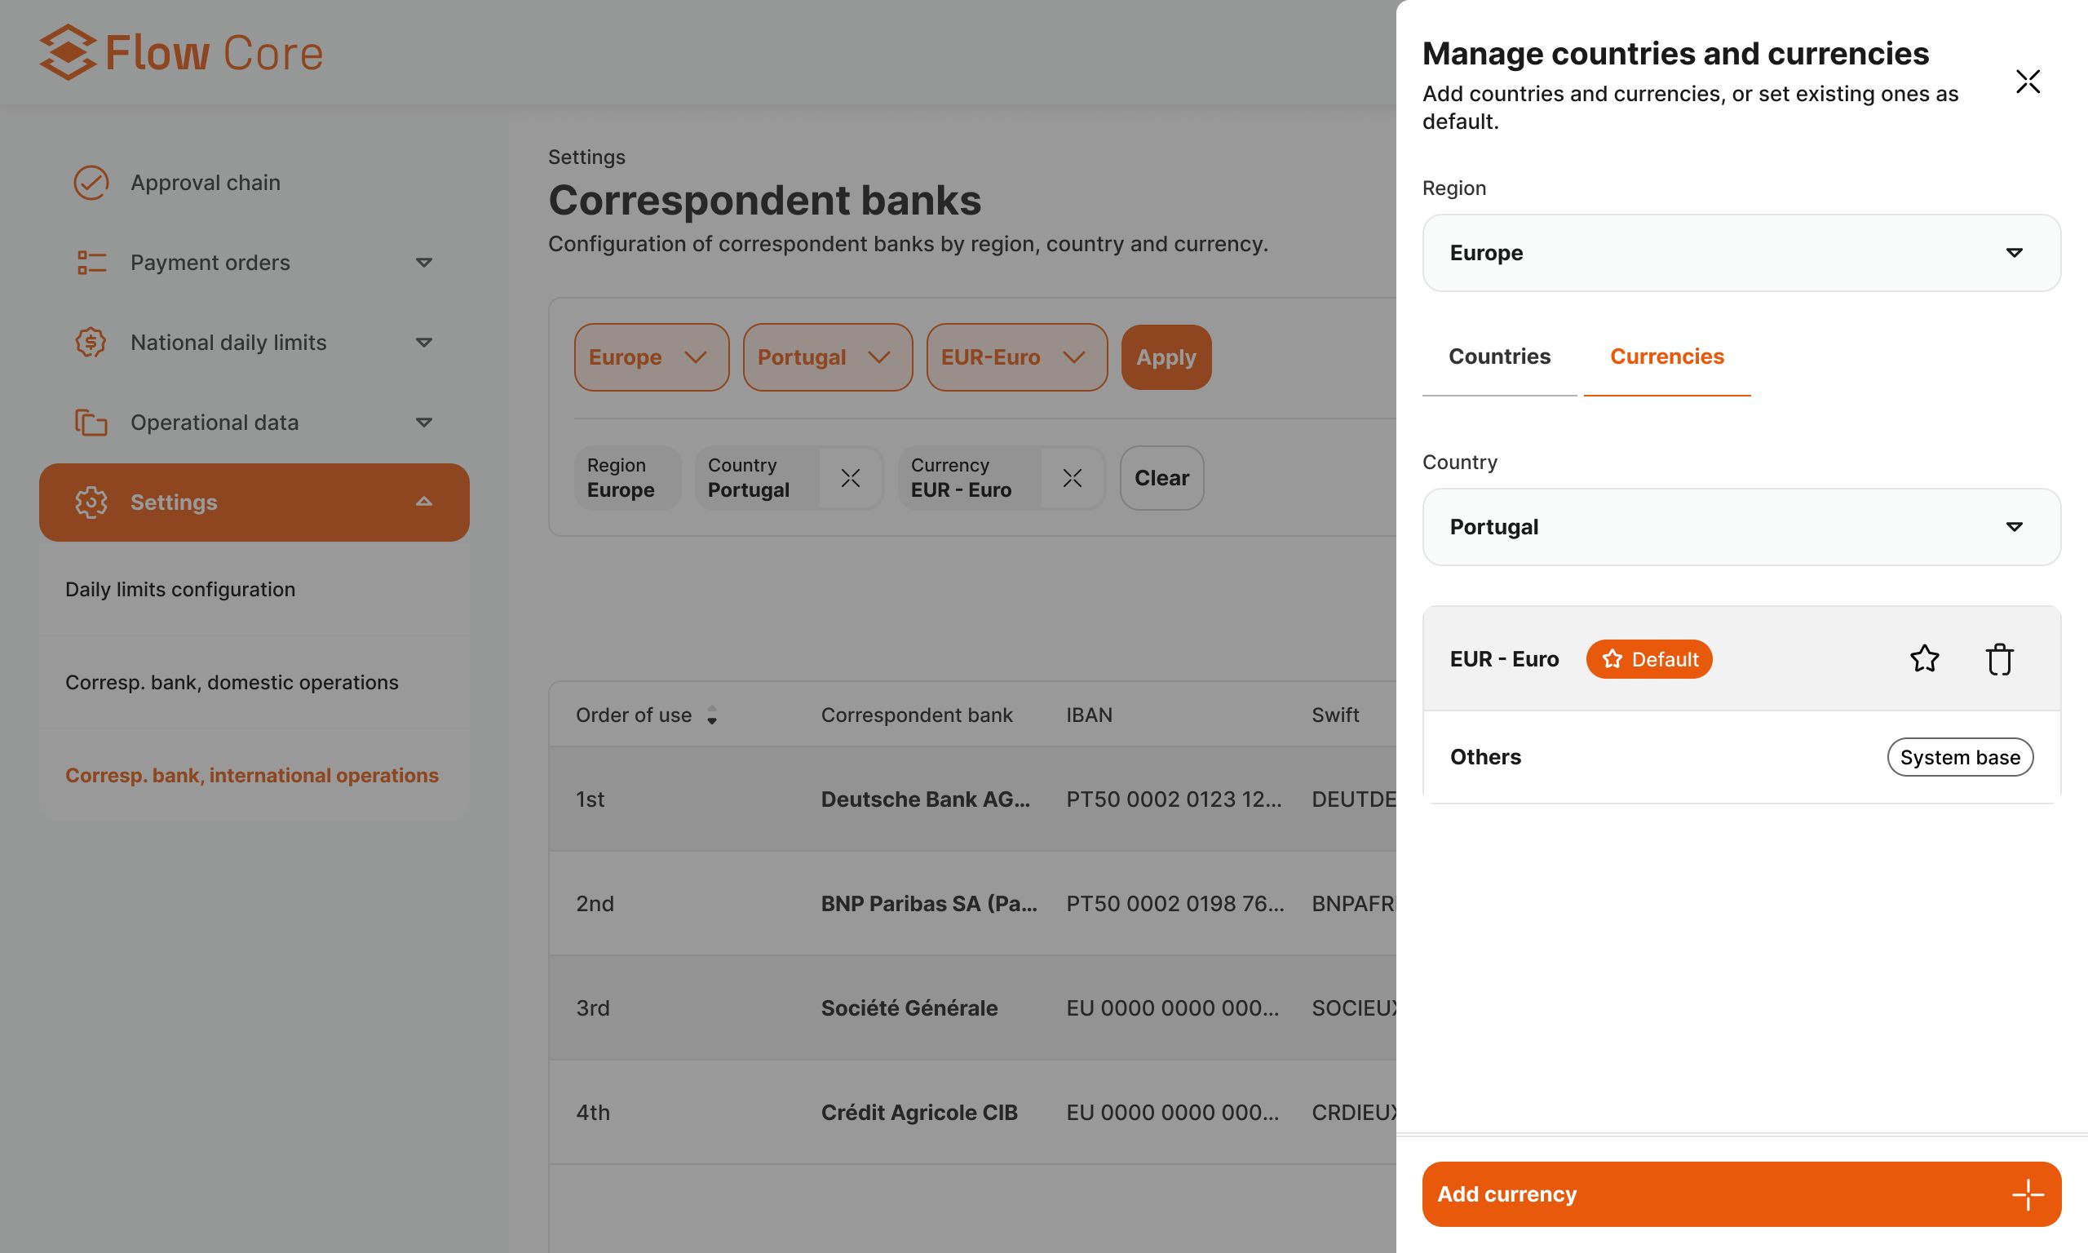
Task: Click the Payment orders sidebar label
Action: pos(210,263)
